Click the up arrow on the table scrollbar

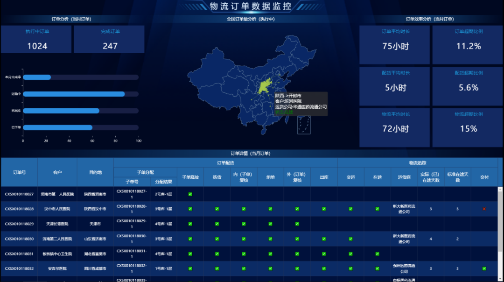pos(500,190)
